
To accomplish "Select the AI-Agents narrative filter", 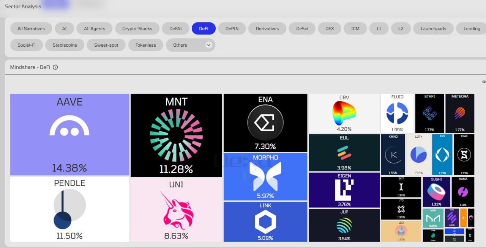I will [x=94, y=28].
